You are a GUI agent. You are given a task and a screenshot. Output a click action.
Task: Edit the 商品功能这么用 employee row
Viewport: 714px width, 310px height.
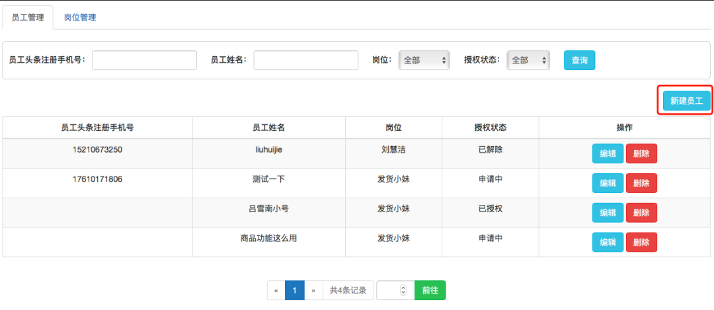[608, 242]
